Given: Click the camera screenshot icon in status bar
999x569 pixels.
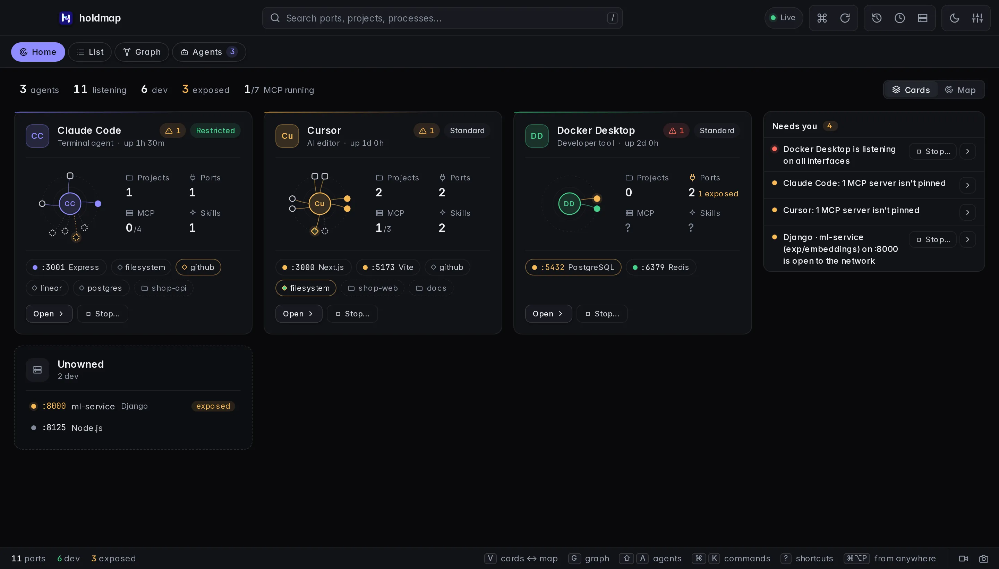Looking at the screenshot, I should click(983, 559).
